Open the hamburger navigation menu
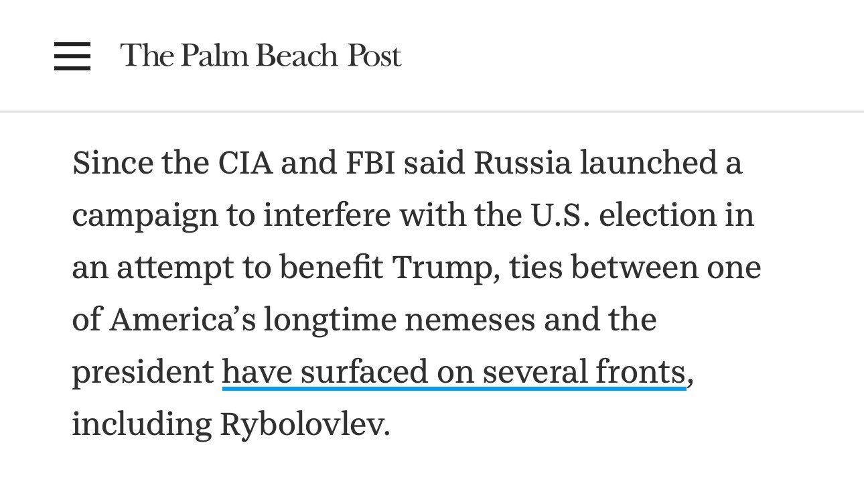 (72, 56)
